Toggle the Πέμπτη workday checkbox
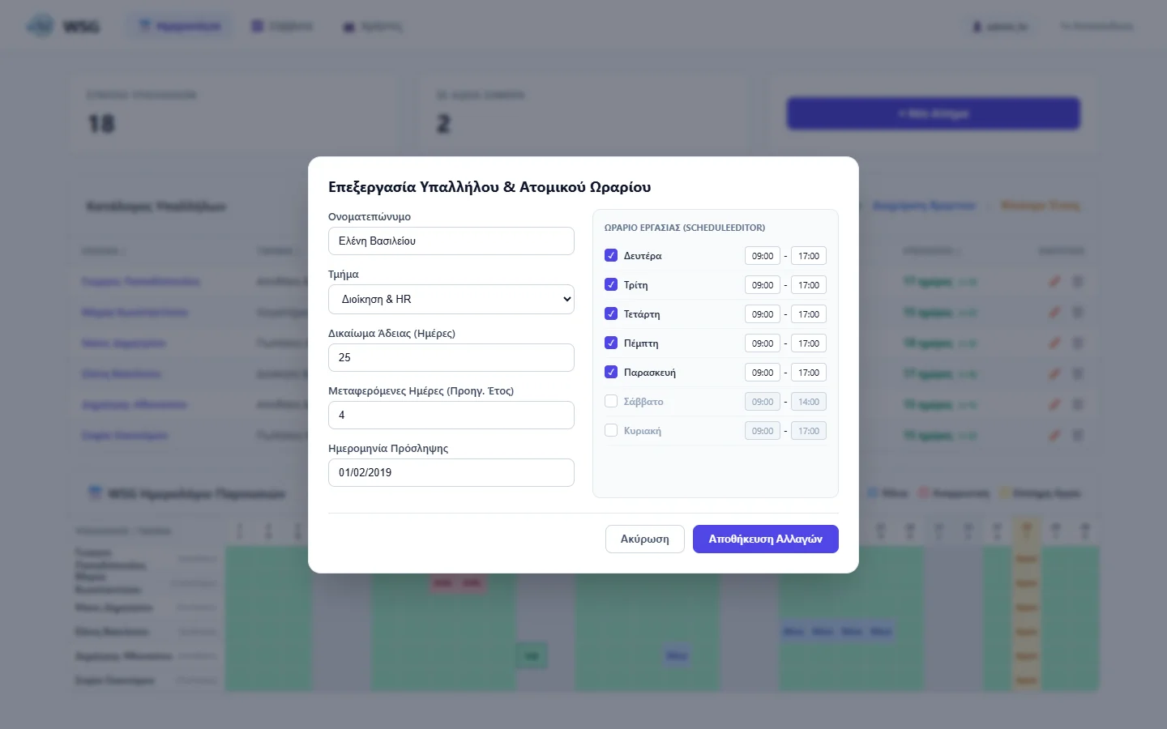This screenshot has height=729, width=1167. (x=611, y=343)
